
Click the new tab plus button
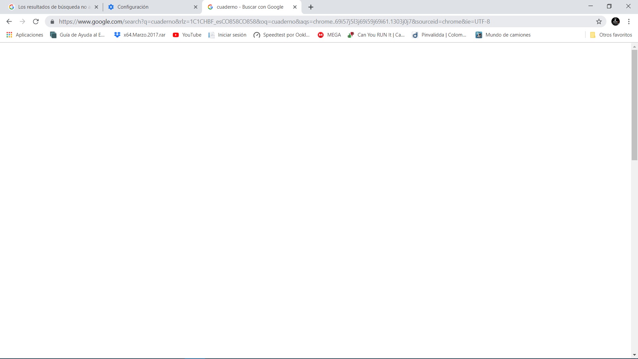pos(311,7)
